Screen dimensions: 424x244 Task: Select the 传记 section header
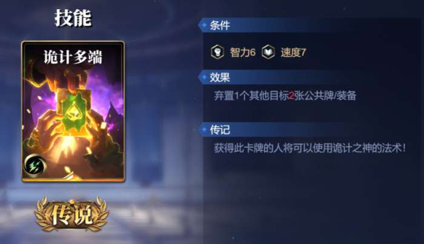coord(220,130)
